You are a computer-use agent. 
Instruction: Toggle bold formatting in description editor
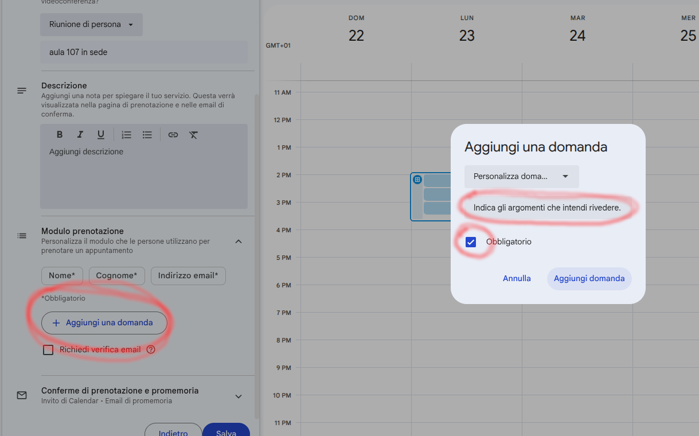coord(60,135)
